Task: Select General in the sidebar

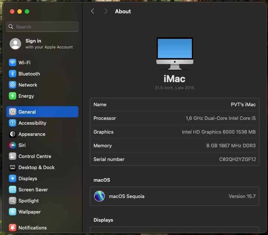Action: click(42, 112)
